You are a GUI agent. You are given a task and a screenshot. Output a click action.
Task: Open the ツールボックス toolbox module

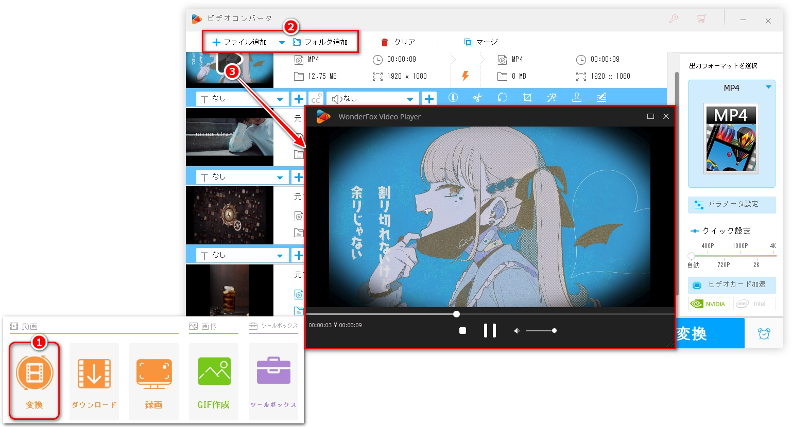[273, 381]
